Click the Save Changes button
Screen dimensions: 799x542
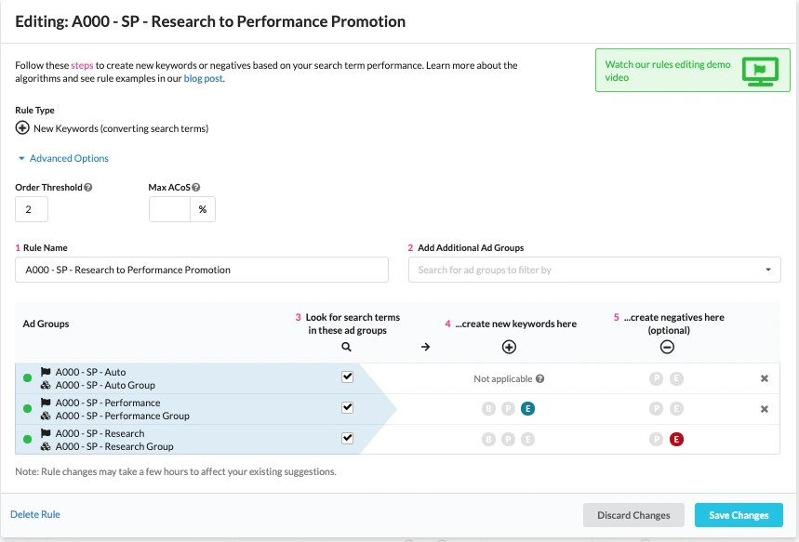click(x=738, y=514)
